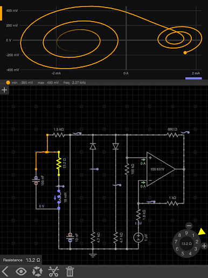Select the 1 µV voltage source
The image size is (208, 278).
pos(138,238)
